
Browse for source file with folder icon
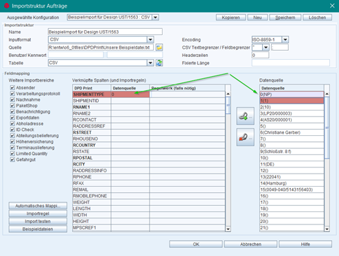(159, 47)
